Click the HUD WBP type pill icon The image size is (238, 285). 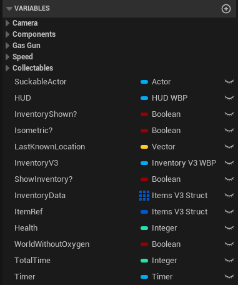point(144,98)
